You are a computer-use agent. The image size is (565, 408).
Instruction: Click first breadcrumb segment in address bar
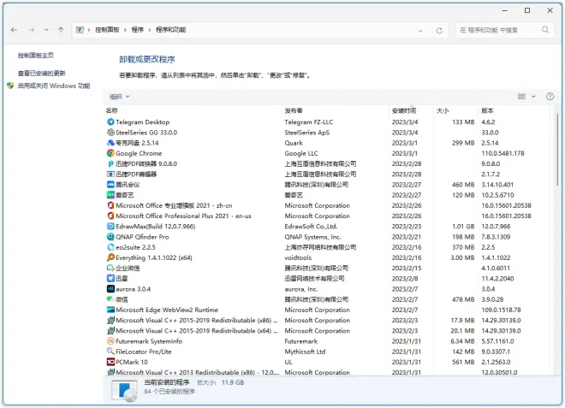(x=107, y=30)
